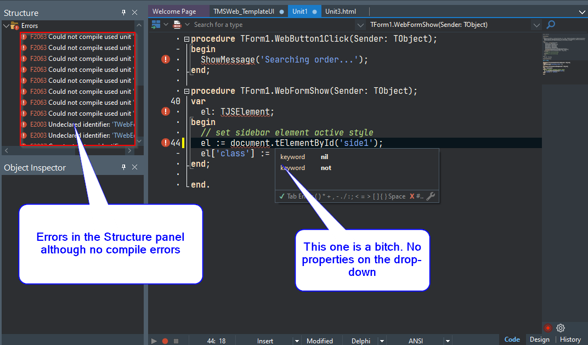Collapse the WebFormShow procedure fold

pos(186,91)
